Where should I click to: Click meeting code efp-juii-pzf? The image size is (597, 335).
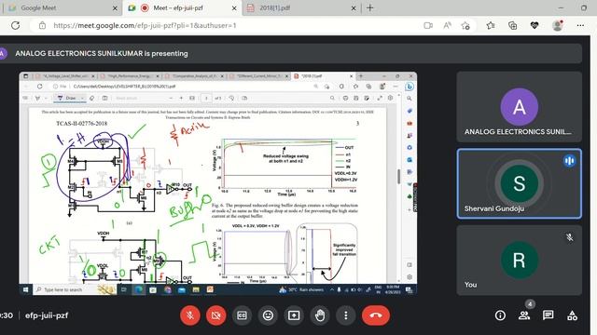click(47, 315)
